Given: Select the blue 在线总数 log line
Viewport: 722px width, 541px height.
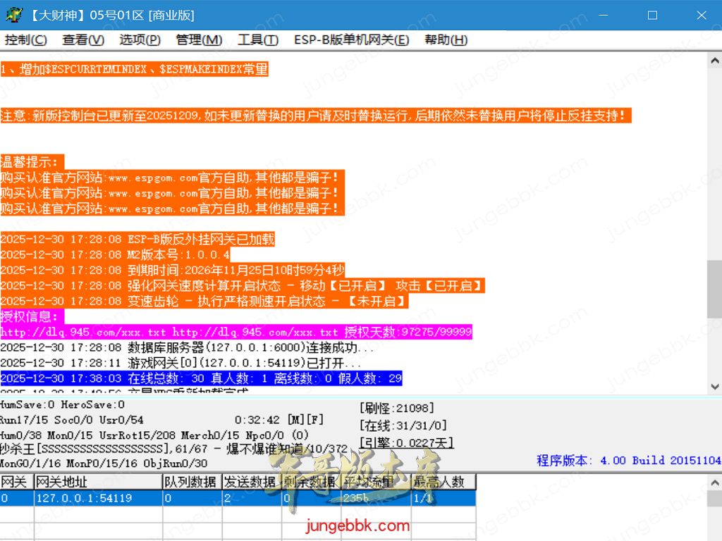Looking at the screenshot, I should point(201,378).
